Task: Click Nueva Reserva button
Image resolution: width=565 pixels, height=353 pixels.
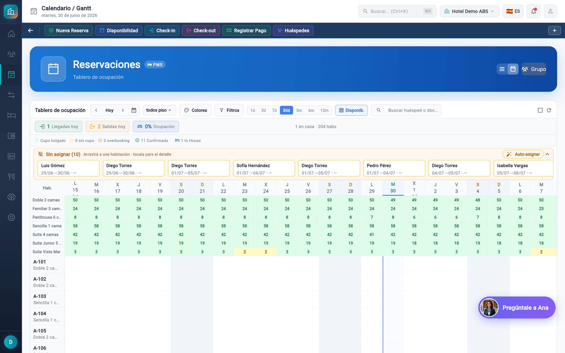Action: (x=69, y=30)
